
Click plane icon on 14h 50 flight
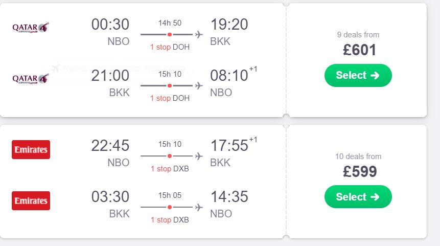click(x=199, y=35)
